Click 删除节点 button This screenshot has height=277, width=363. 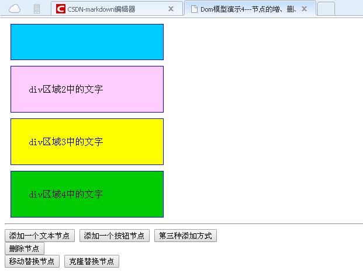(25, 248)
